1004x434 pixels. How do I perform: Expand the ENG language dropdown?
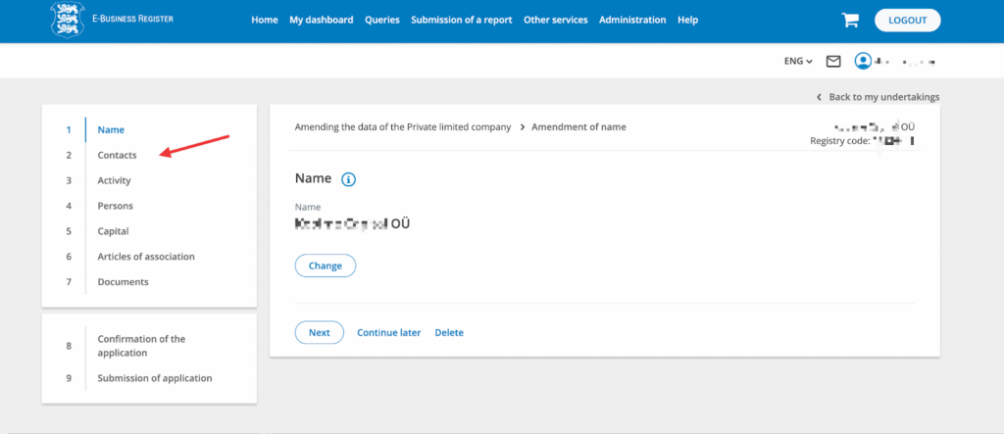[798, 61]
